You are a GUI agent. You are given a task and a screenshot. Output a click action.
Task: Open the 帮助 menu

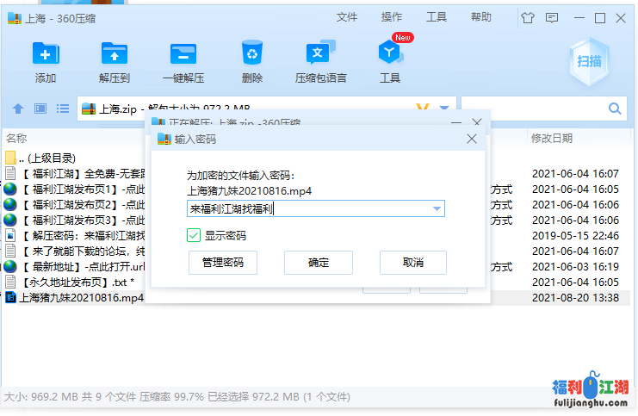481,17
